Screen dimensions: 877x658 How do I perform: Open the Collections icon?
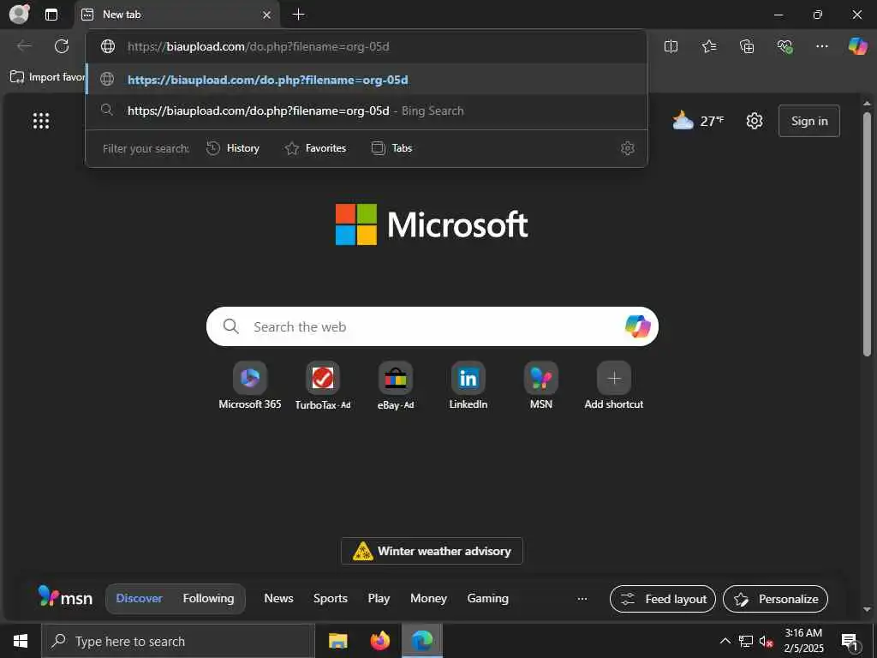click(747, 46)
